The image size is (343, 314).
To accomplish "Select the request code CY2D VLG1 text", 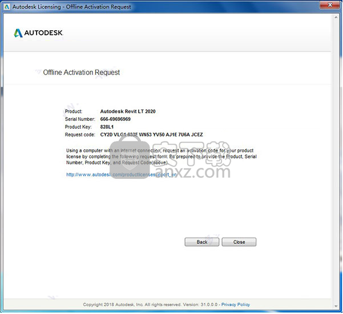I will [x=151, y=134].
